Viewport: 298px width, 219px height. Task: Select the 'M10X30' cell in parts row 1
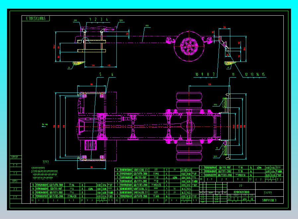(240, 175)
